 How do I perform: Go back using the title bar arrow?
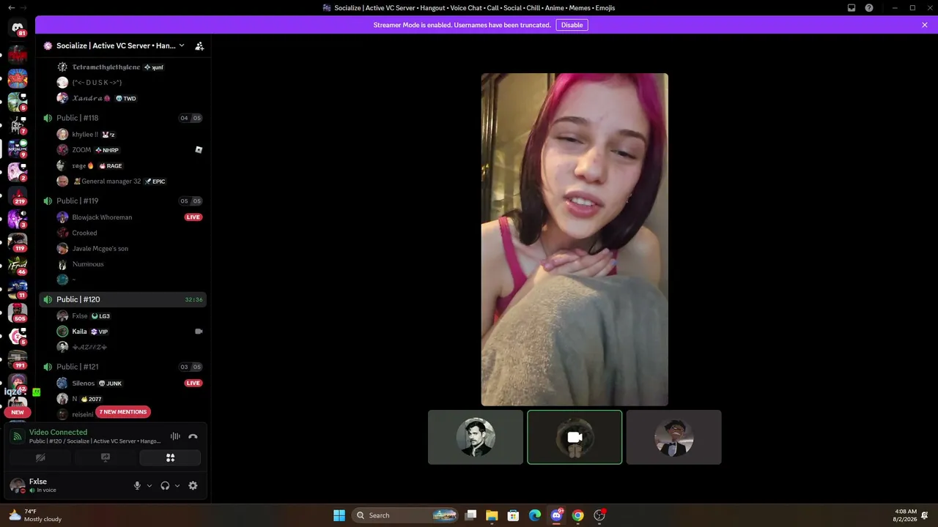11,8
